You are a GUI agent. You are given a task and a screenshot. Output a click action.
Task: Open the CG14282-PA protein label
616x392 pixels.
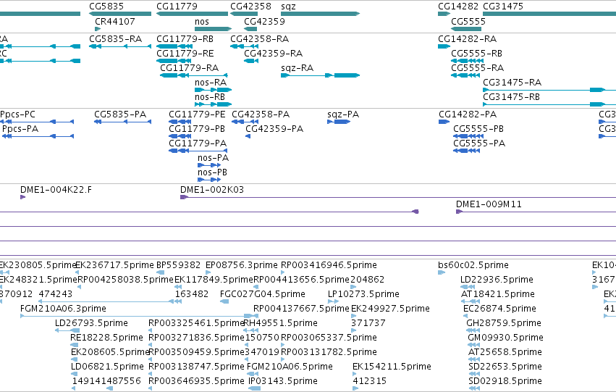point(468,114)
